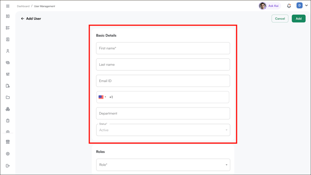Open the locked document icon in sidebar
Screen dimensions: 311x175
pyautogui.click(x=8, y=86)
